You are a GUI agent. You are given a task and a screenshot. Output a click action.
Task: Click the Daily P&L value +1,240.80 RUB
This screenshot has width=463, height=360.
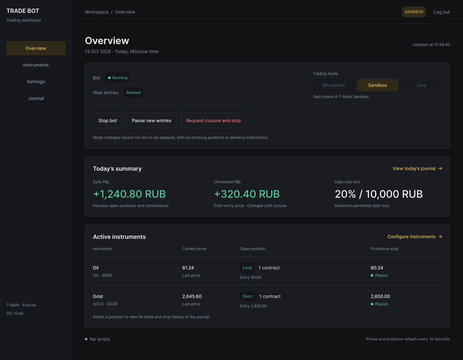129,194
